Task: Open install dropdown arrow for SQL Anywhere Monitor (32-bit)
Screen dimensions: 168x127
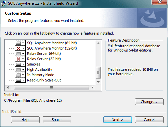Action: pyautogui.click(x=23, y=48)
